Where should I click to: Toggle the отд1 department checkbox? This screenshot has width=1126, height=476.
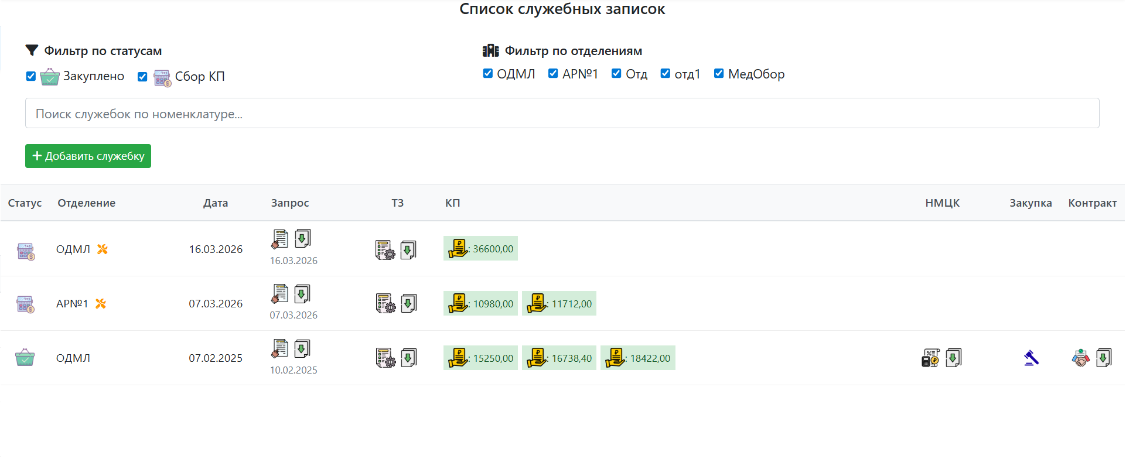coord(666,73)
